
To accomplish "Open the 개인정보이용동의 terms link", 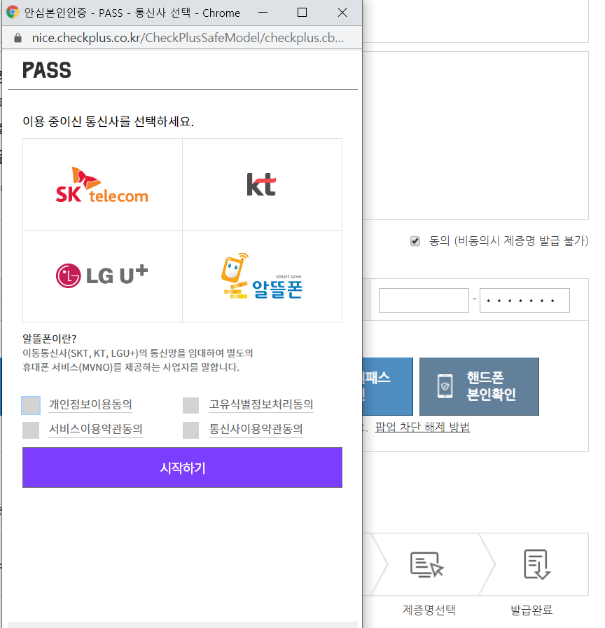I will [x=90, y=404].
